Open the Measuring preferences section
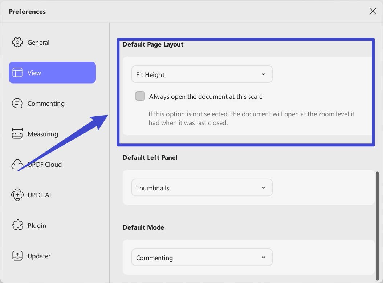383x283 pixels. click(x=43, y=134)
